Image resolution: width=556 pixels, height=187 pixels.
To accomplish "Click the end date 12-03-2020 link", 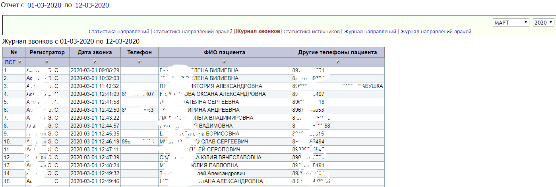I will point(92,6).
